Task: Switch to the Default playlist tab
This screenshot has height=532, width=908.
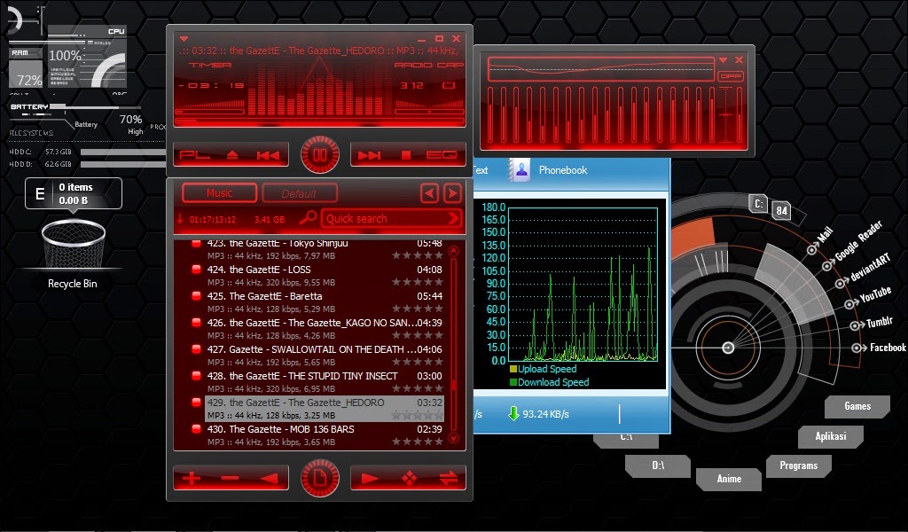Action: tap(300, 193)
